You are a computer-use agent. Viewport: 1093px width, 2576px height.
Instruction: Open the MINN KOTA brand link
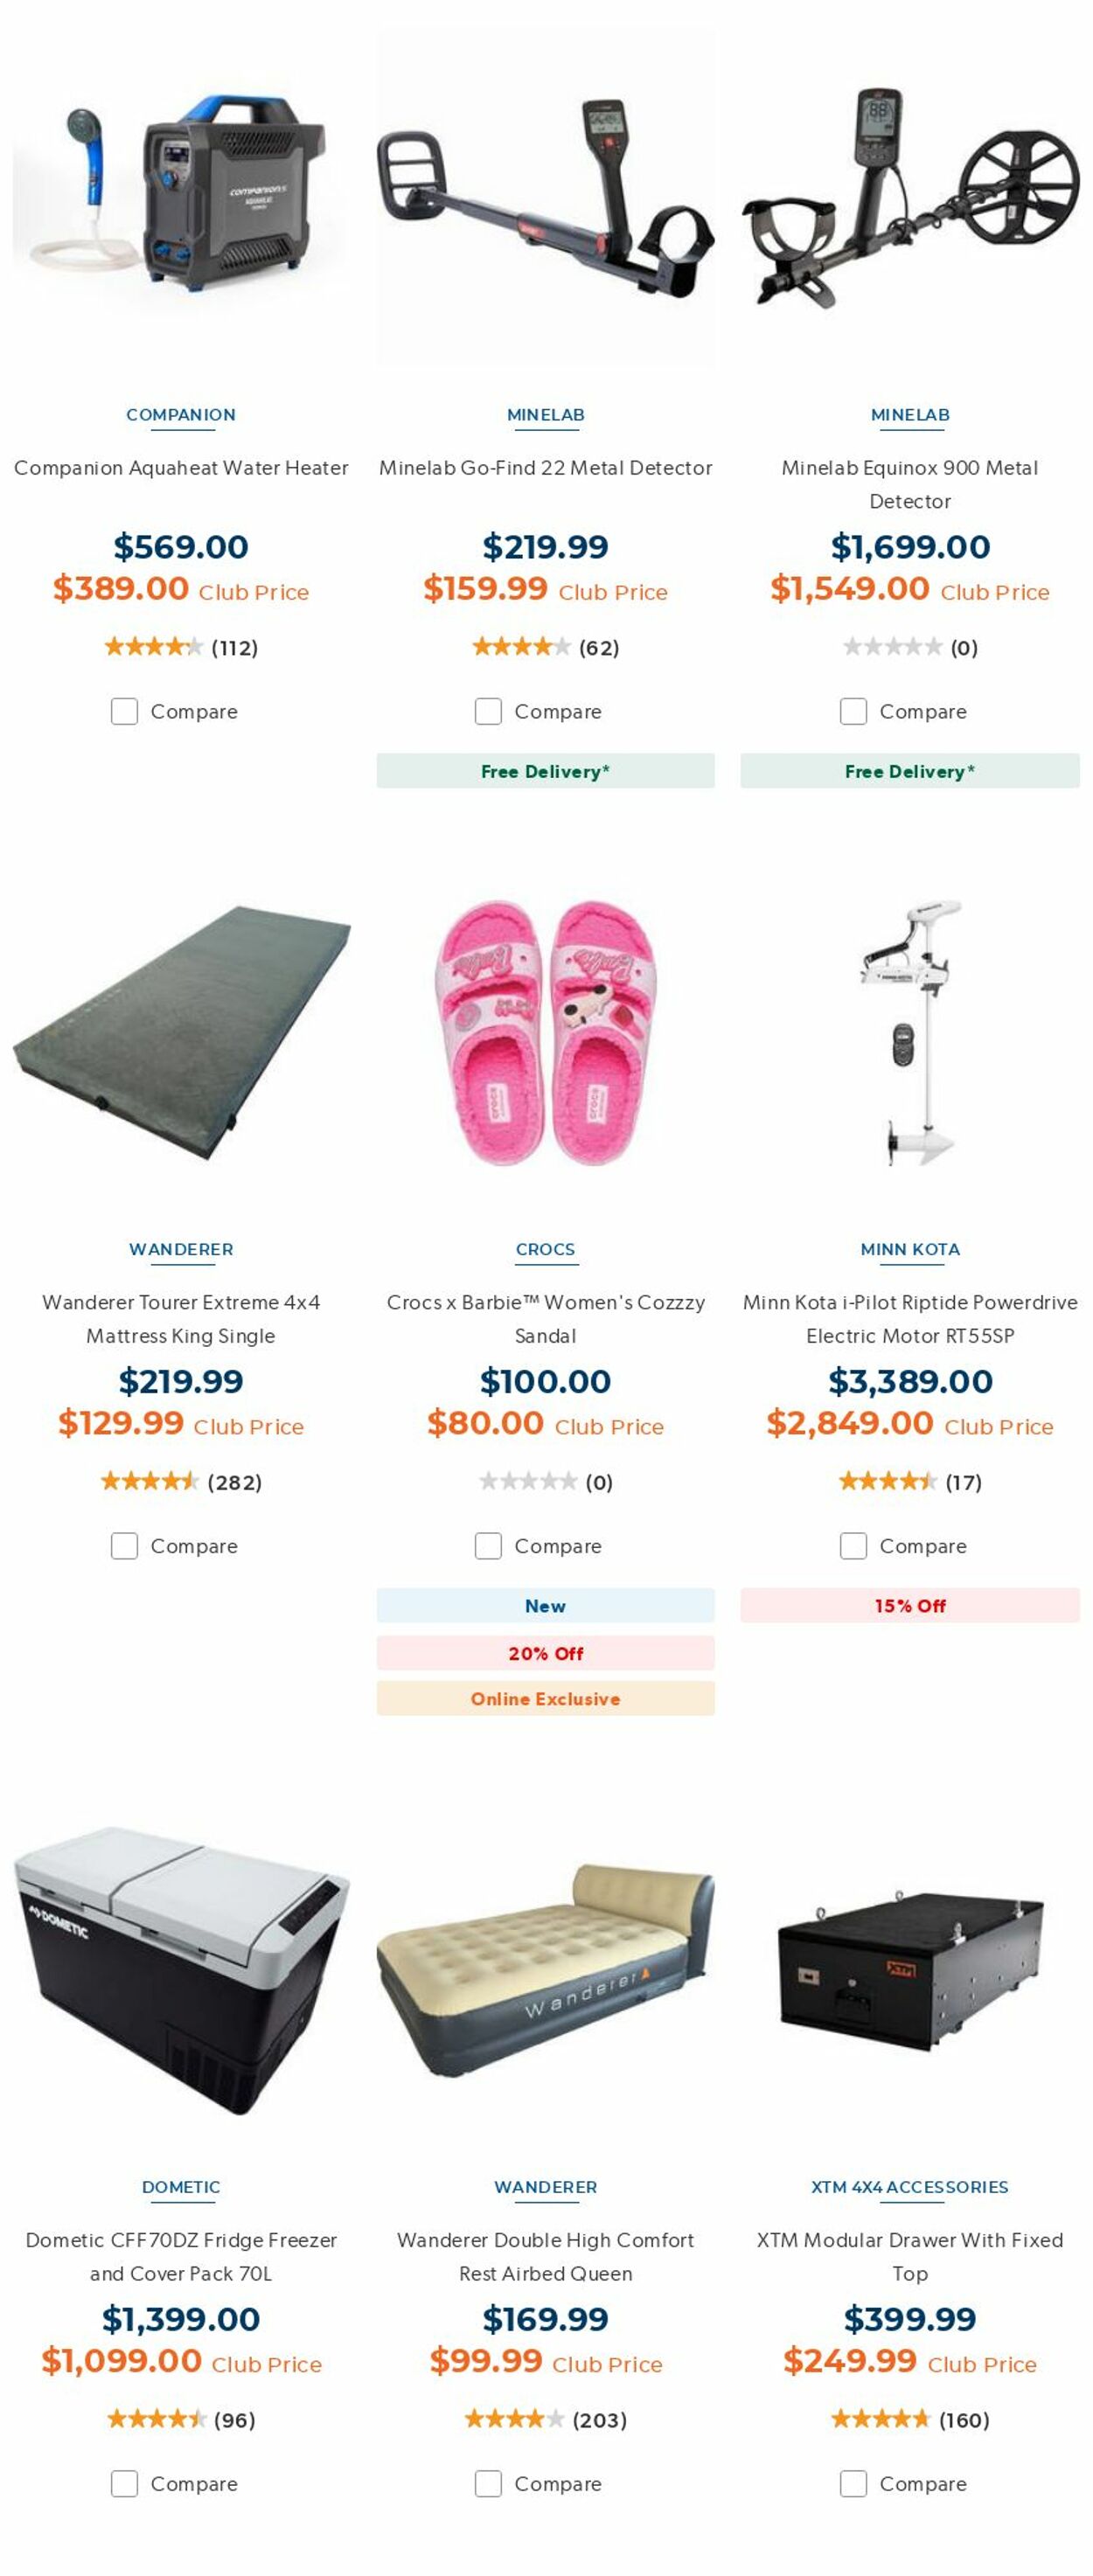[910, 1249]
